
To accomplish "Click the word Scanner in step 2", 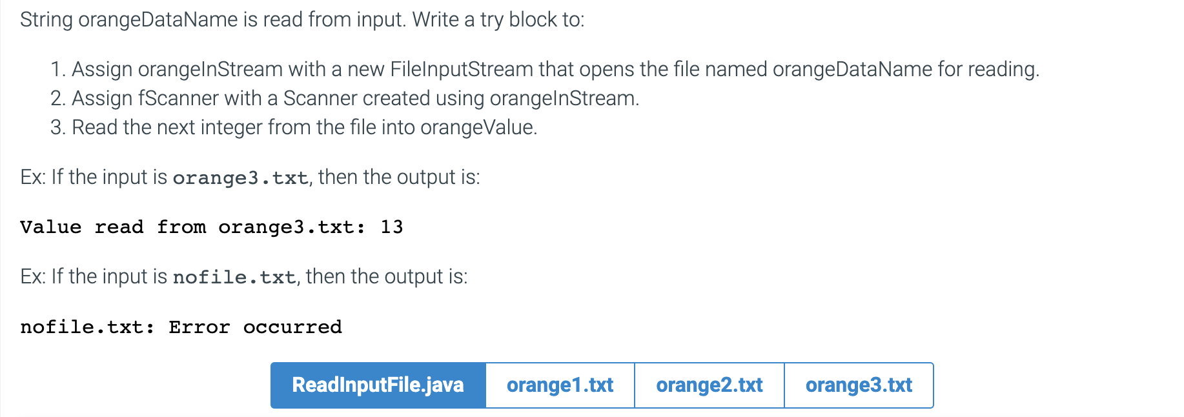I will [x=320, y=98].
